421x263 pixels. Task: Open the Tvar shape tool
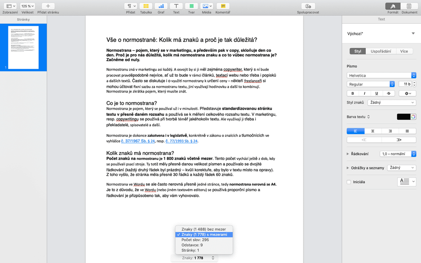tap(191, 6)
